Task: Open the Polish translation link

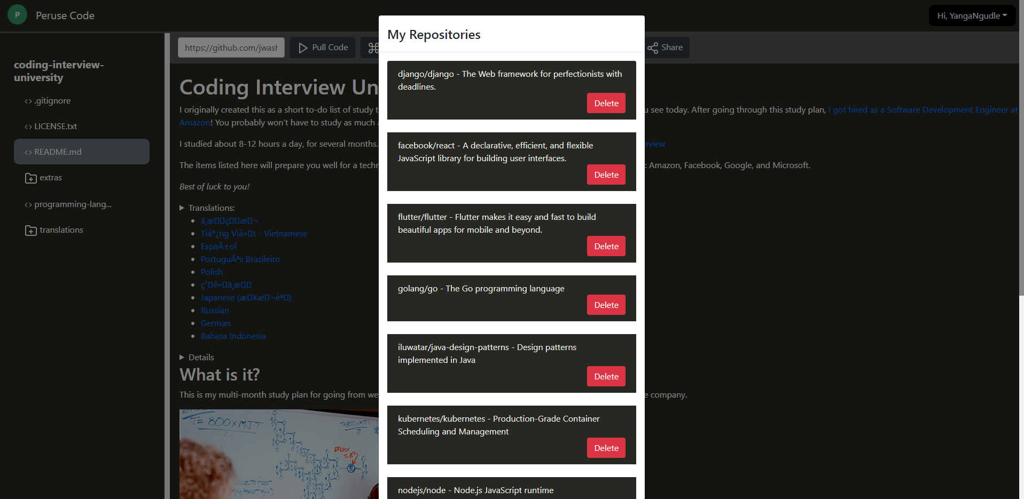Action: (212, 272)
